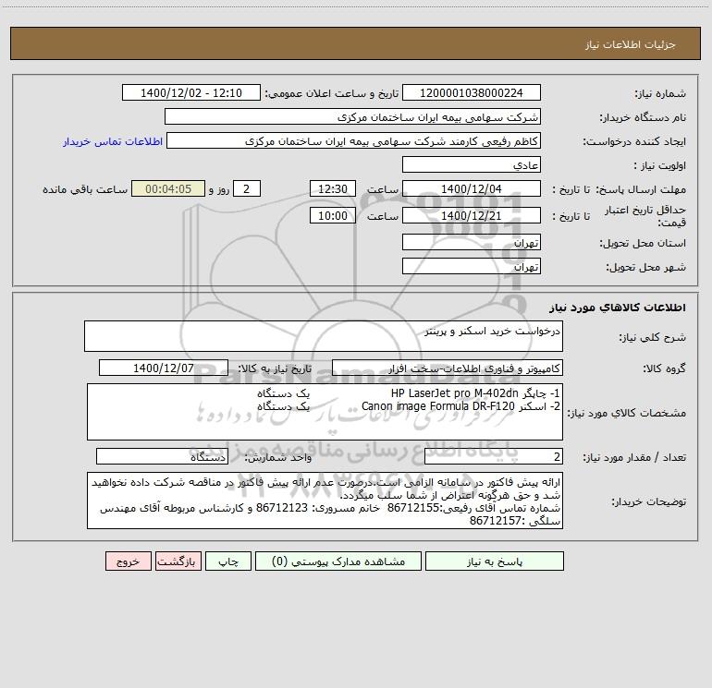The height and width of the screenshot is (688, 712).
Task: Click the response deadline date 1400/12/04
Action: pos(472,188)
